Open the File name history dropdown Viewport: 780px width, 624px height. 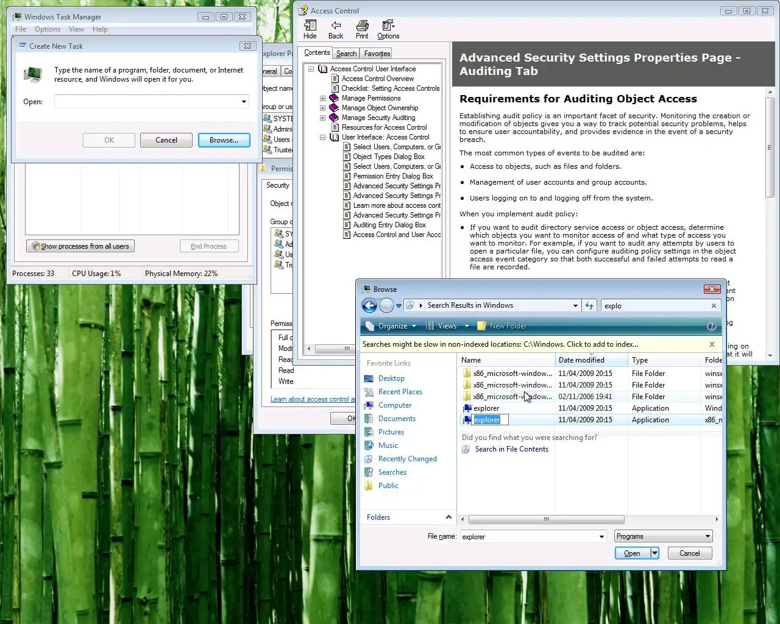tap(601, 537)
